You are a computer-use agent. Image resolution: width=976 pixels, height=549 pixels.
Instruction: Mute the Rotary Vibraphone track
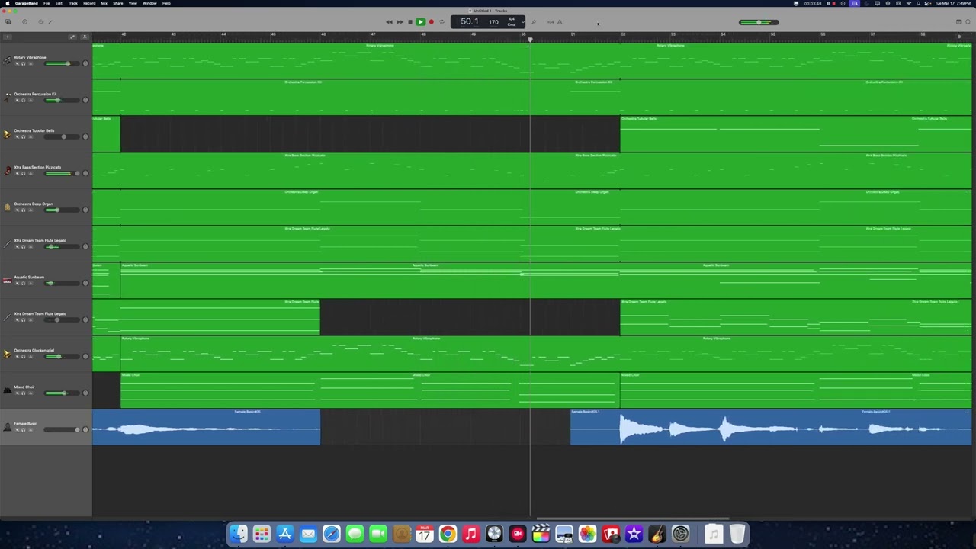tap(18, 64)
